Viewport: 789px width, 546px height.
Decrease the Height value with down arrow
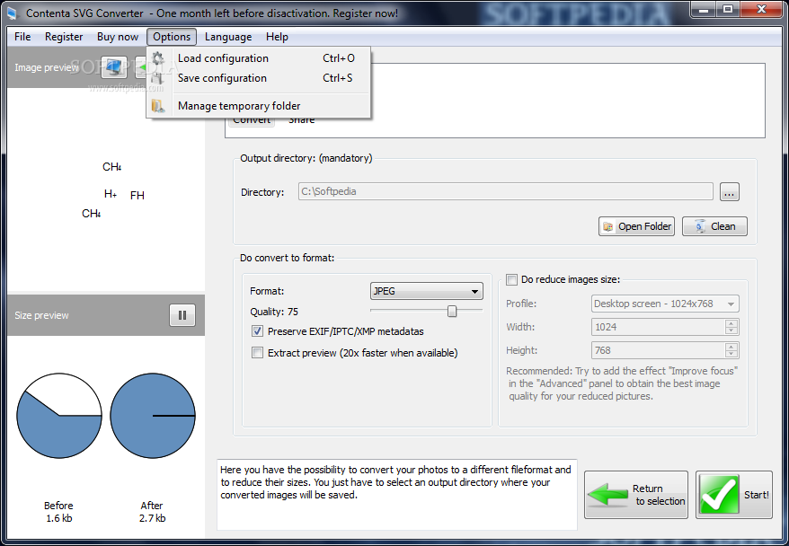(x=731, y=354)
